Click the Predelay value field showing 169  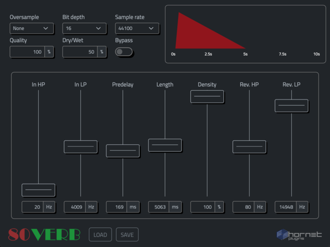point(117,207)
